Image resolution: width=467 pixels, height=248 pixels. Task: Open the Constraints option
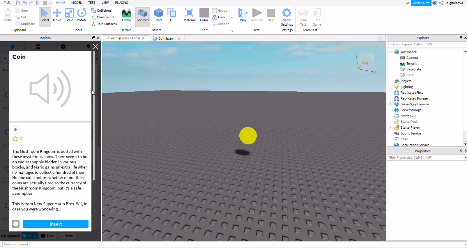103,17
